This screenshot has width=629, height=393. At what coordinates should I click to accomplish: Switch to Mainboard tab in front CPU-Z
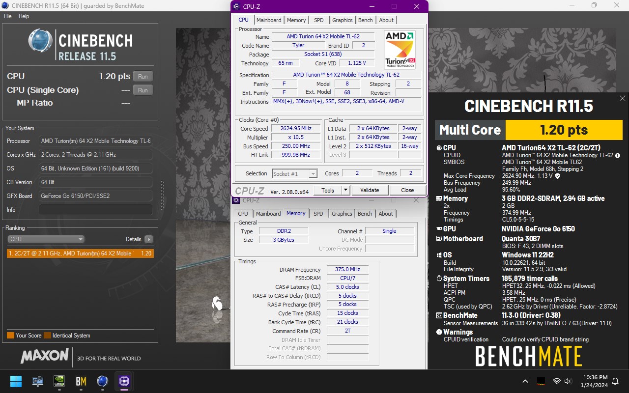click(x=269, y=20)
